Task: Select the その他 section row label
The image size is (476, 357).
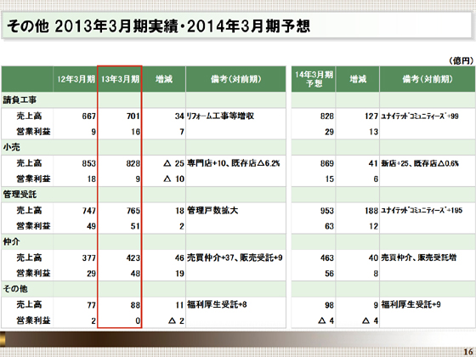Action: point(15,289)
